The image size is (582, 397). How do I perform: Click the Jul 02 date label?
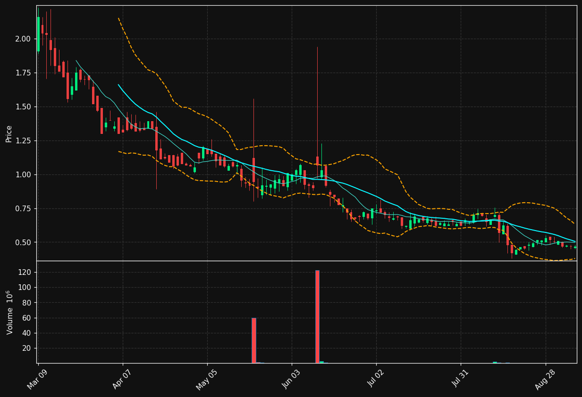tap(376, 379)
